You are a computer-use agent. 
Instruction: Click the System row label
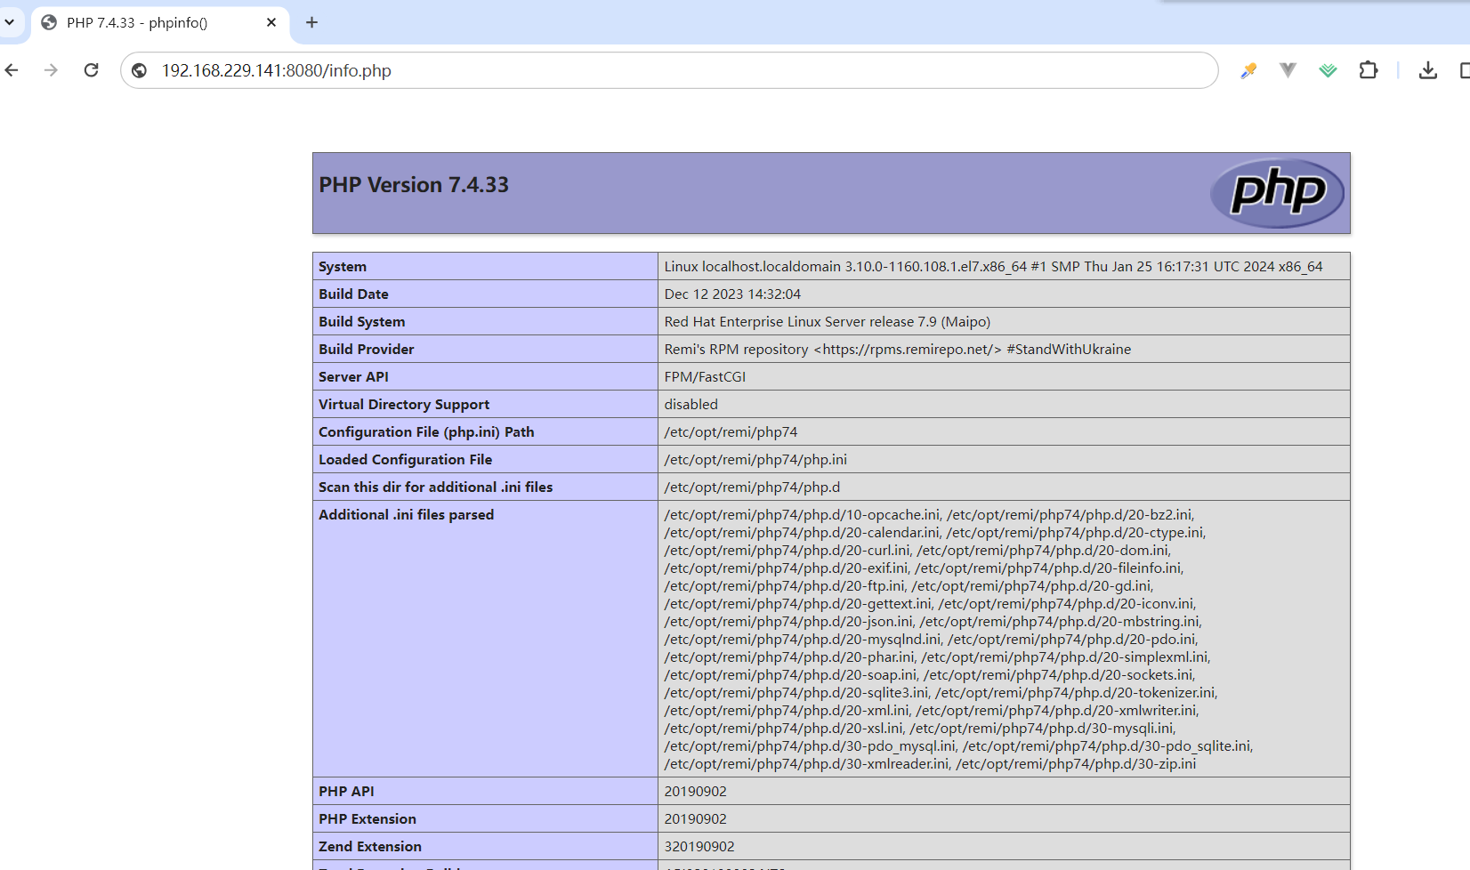(x=343, y=267)
